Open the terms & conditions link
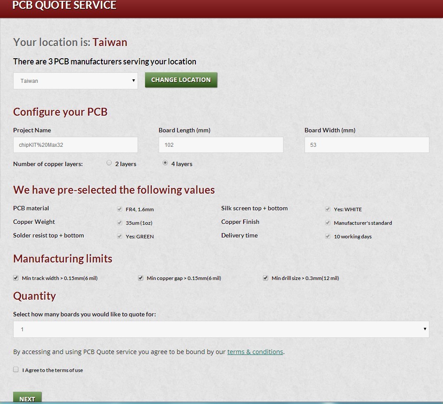 (255, 352)
